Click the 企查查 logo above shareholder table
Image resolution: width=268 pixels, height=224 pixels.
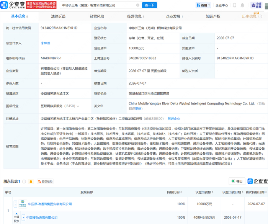pyautogui.click(x=258, y=181)
